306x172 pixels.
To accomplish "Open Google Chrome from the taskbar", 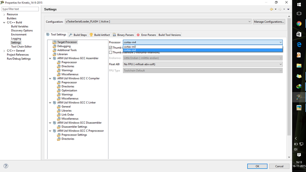I will click(299, 24).
